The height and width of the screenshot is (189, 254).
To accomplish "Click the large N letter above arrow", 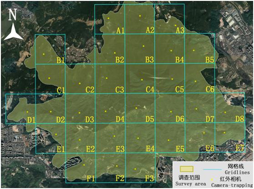I will tap(13, 15).
